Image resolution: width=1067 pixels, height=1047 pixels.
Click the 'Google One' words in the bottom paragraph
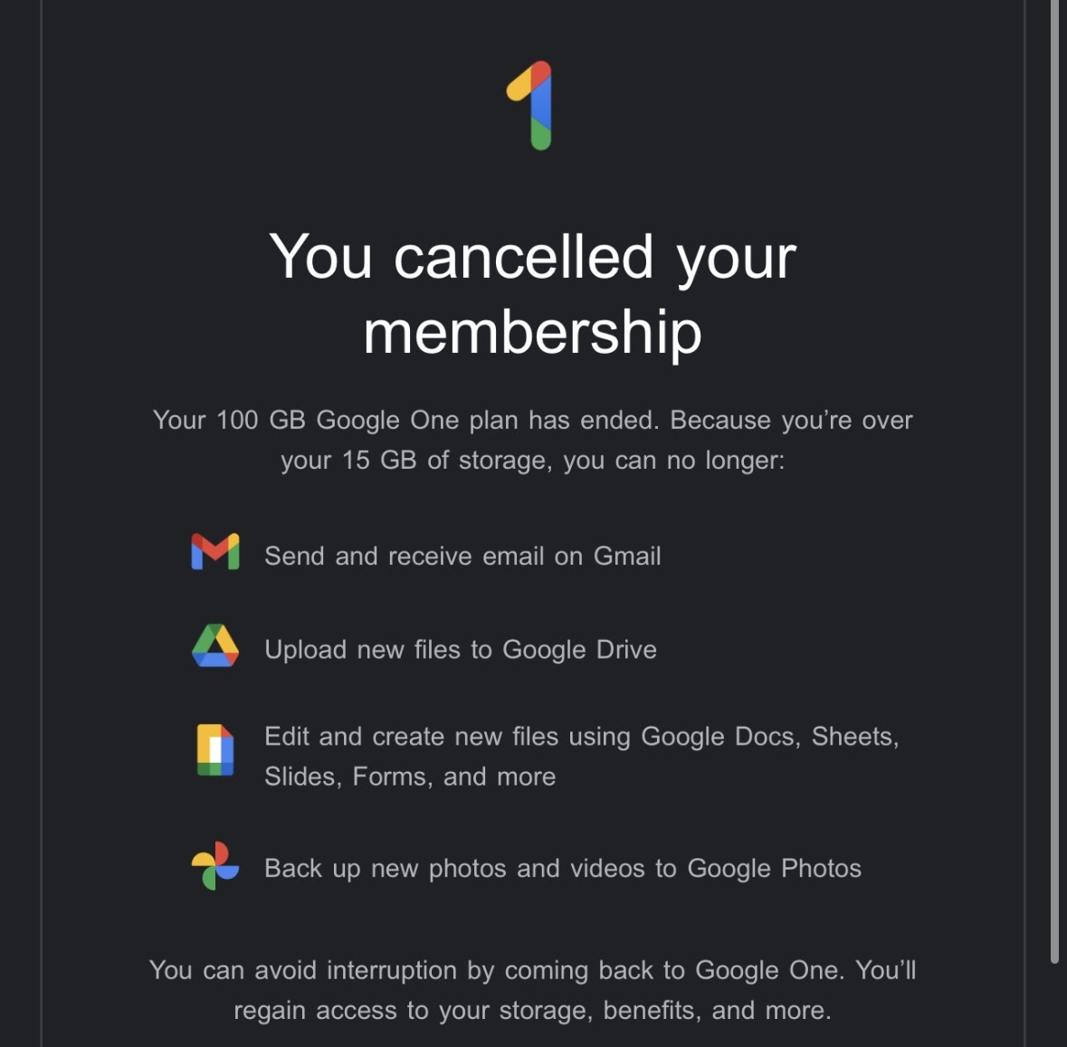click(x=767, y=970)
